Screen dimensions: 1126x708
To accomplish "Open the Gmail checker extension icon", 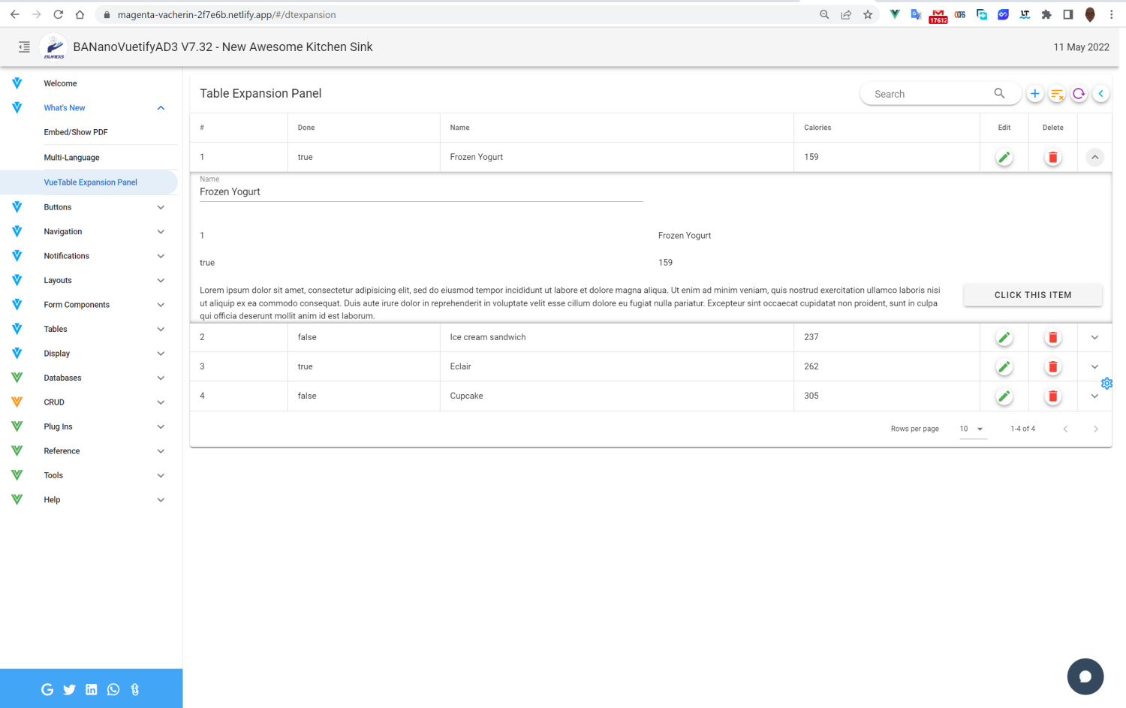I will tap(938, 15).
